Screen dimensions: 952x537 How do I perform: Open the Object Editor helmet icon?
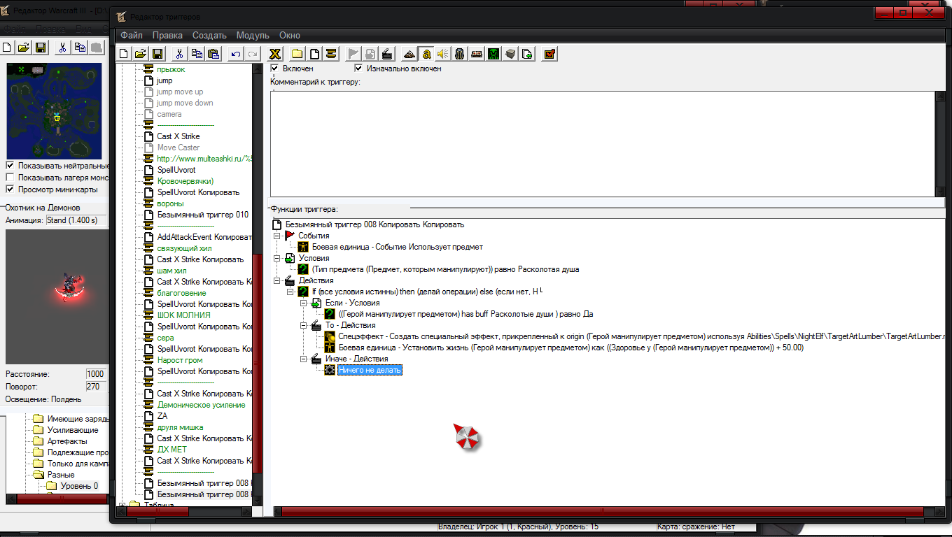pos(460,54)
